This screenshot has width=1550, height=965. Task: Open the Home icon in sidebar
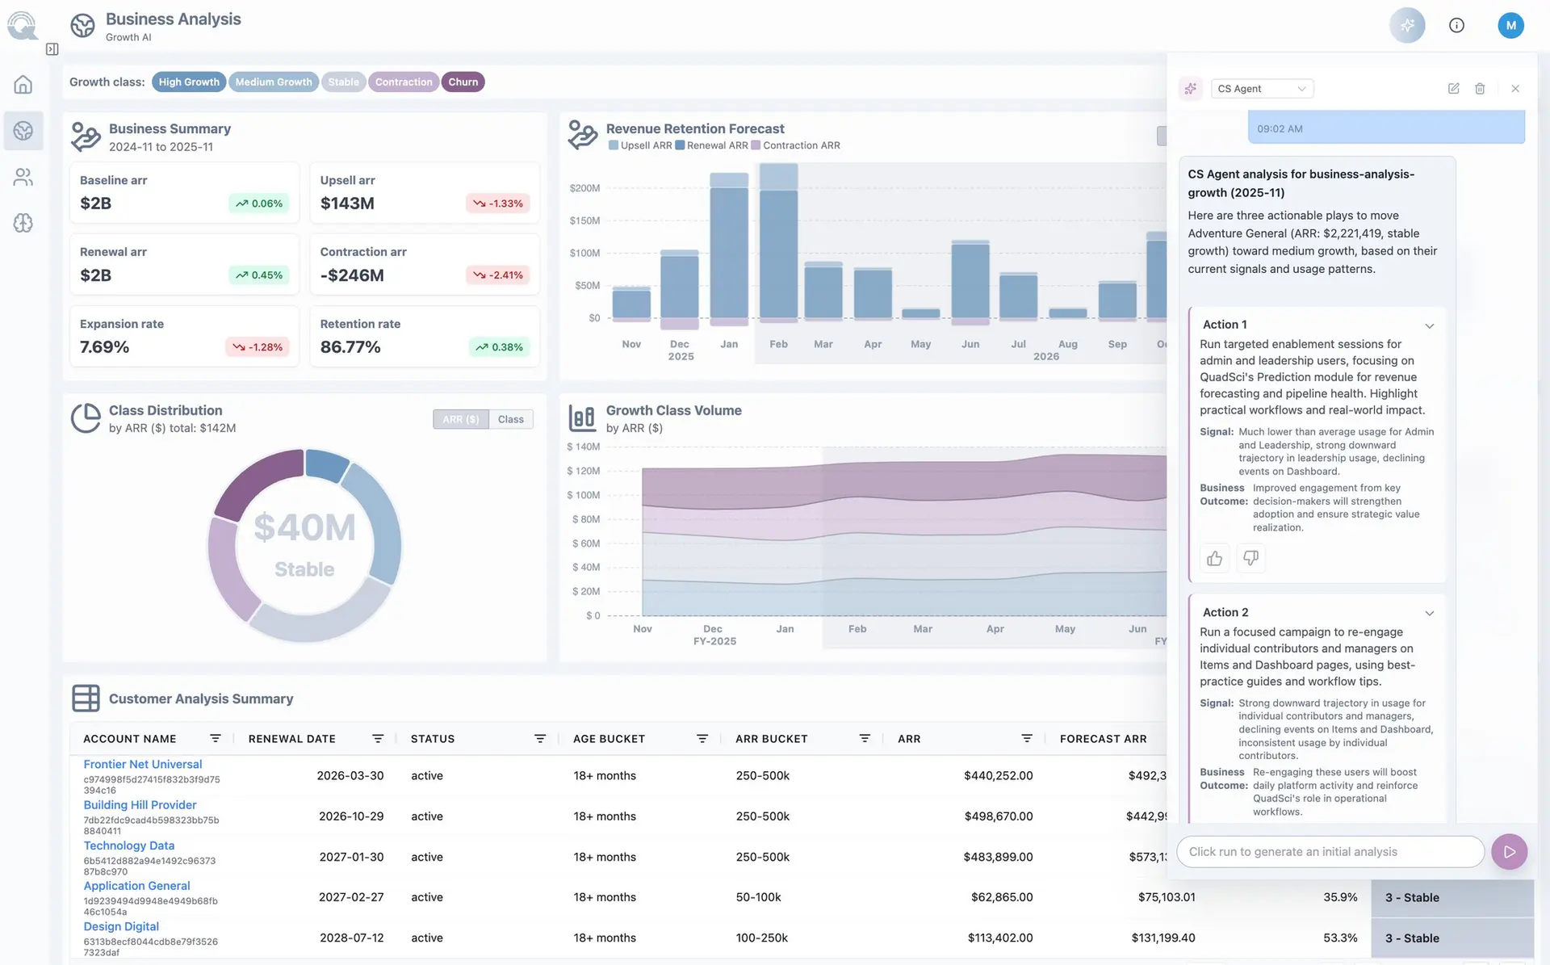(x=23, y=85)
